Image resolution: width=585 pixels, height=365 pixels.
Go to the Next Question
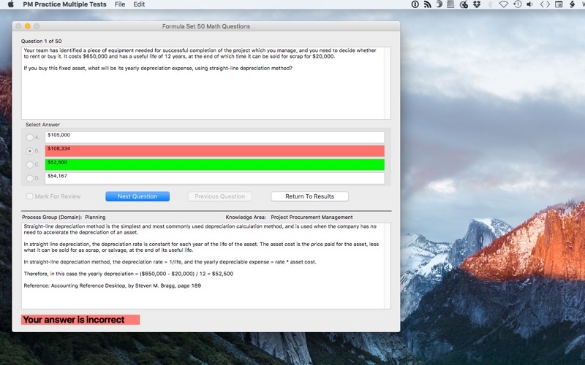pyautogui.click(x=137, y=196)
